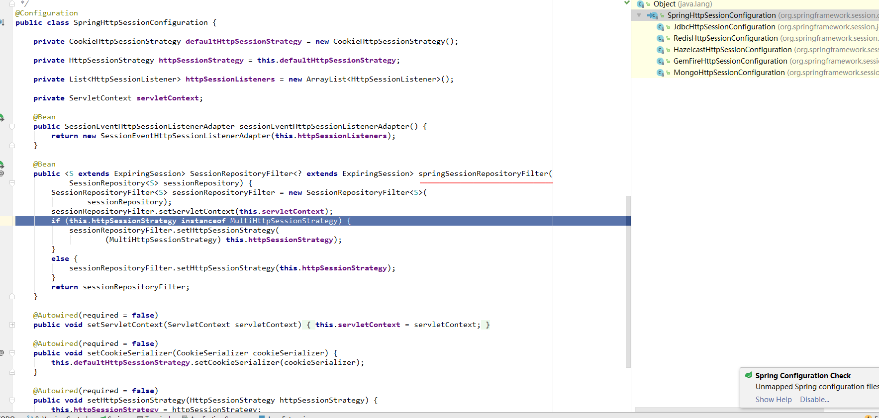The image size is (879, 418).
Task: Click the MongoHttpSessionConfiguration class icon
Action: pos(660,73)
